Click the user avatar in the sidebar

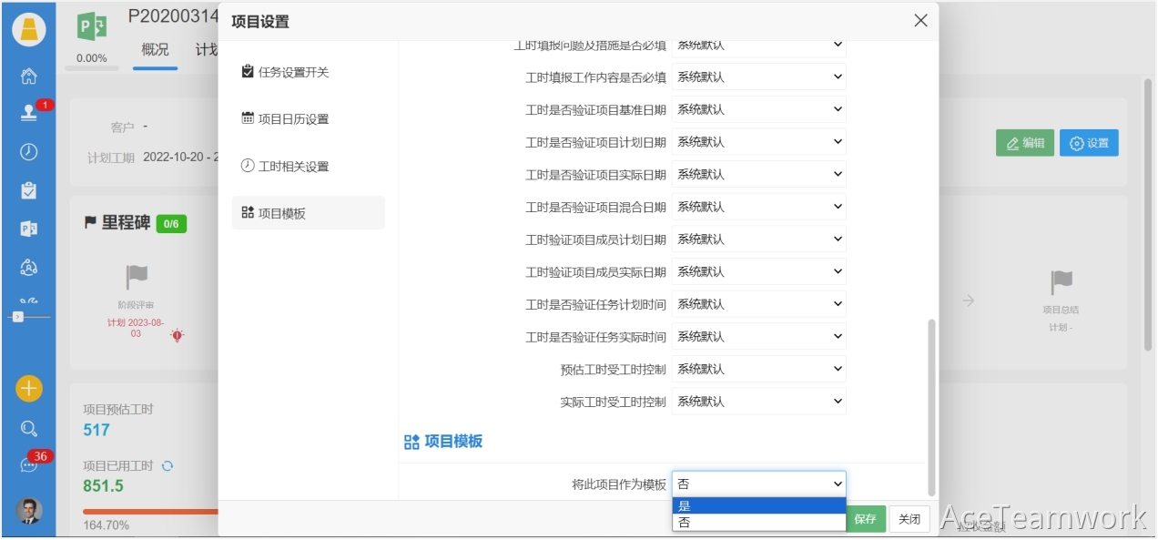[28, 511]
